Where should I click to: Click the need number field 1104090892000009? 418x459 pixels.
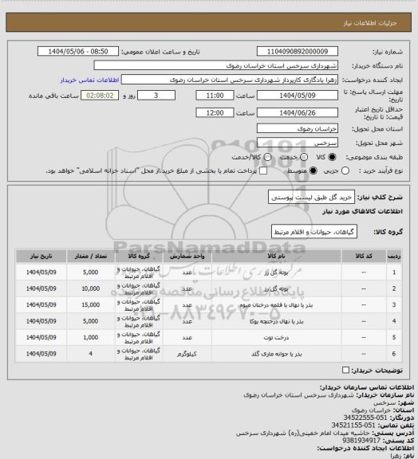tap(298, 51)
